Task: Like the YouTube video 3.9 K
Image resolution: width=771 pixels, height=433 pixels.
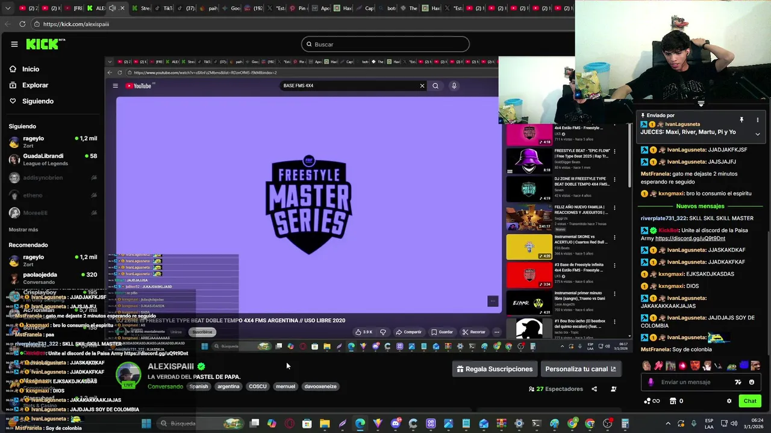Action: [363, 332]
